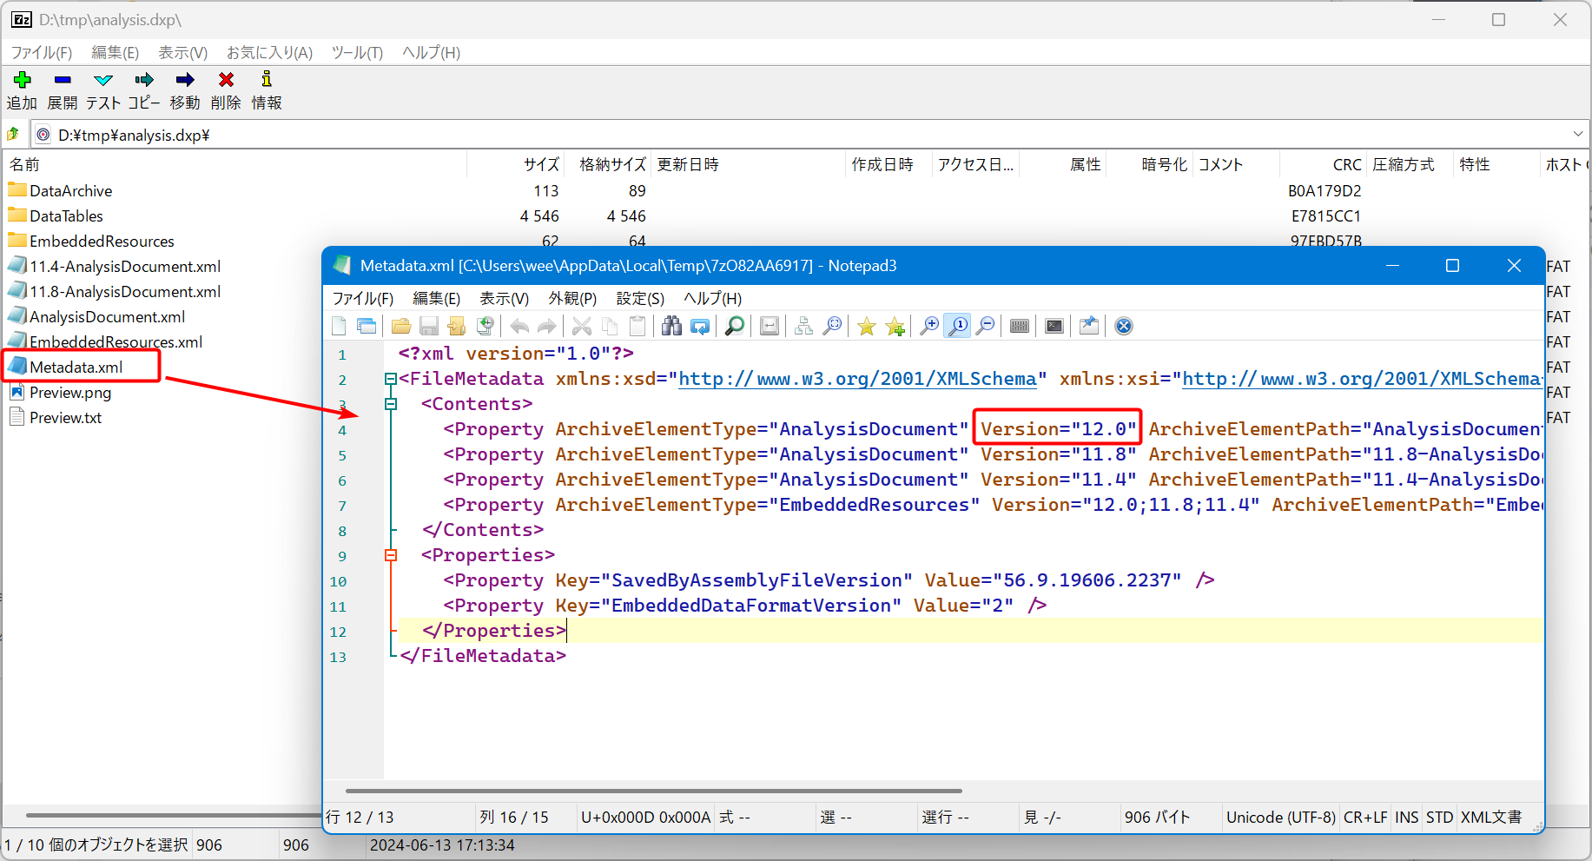
Task: Click the up-folder icon beside the 7-Zip address bar
Action: click(x=13, y=135)
